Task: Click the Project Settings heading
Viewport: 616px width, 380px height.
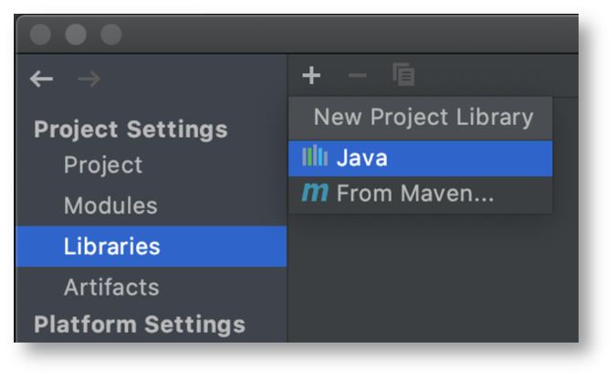Action: point(131,130)
